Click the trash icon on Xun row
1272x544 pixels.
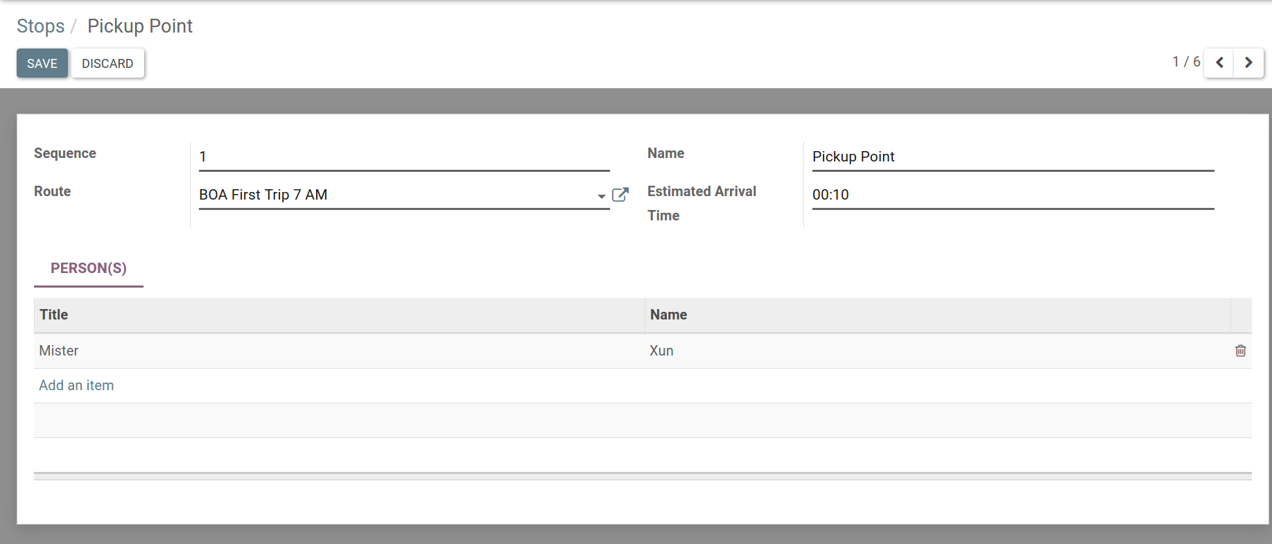[x=1240, y=351]
